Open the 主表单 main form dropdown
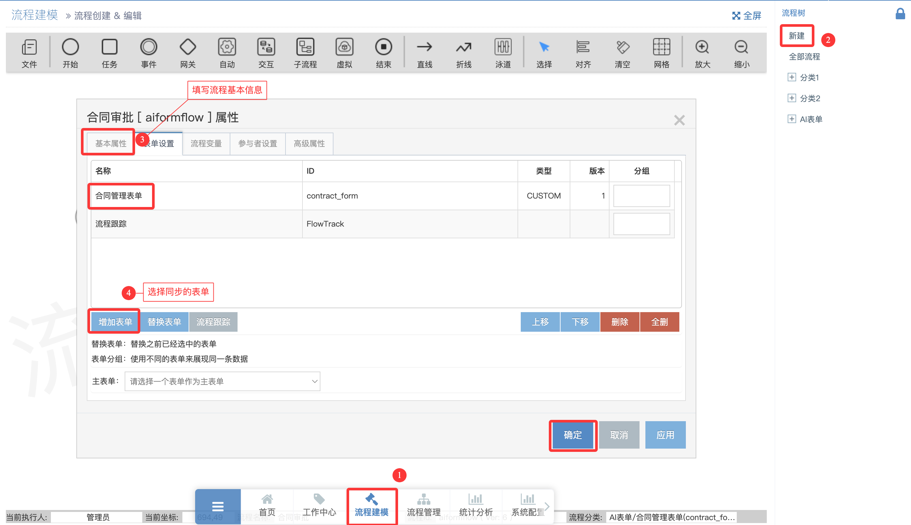 pos(222,381)
